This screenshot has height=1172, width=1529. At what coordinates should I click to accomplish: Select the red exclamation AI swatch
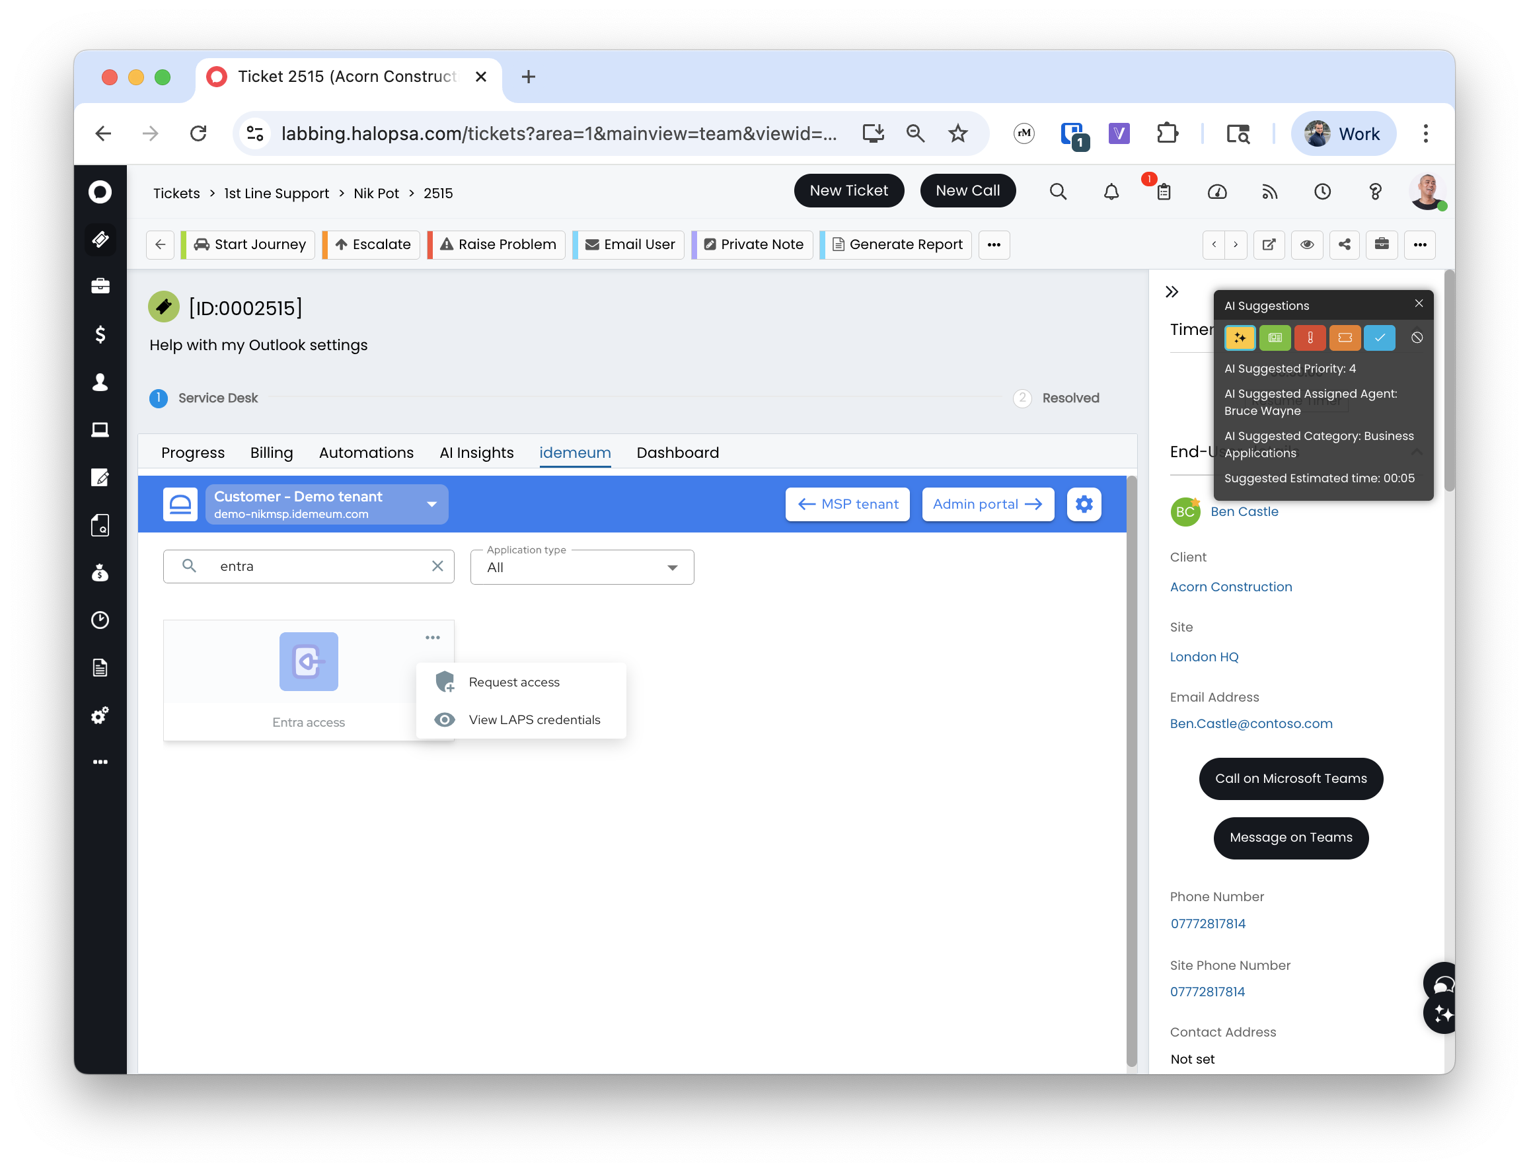coord(1310,338)
